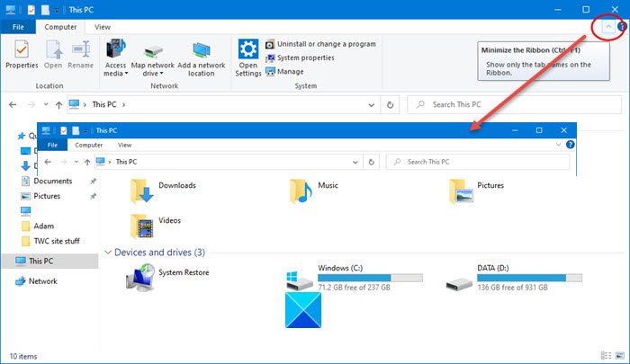The height and width of the screenshot is (364, 630).
Task: Expand the ribbon with the chevron in the front window
Action: [x=558, y=145]
